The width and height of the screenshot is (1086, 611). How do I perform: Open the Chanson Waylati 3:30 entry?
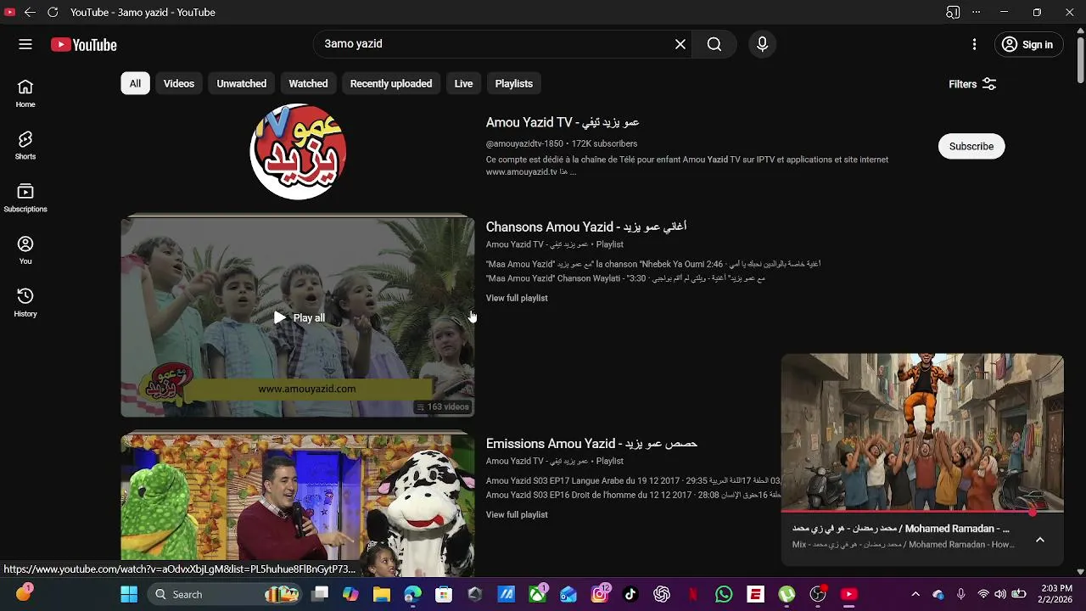[625, 278]
